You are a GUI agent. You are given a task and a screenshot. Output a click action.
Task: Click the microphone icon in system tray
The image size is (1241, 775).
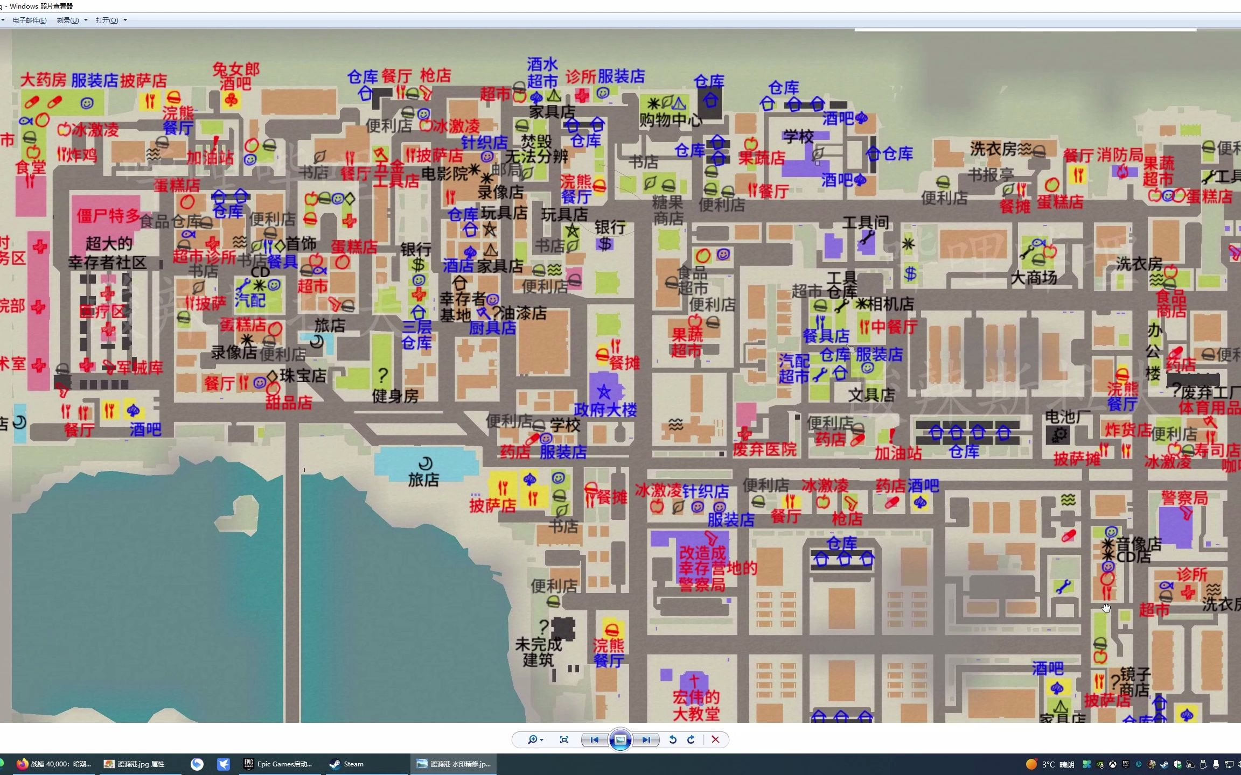[1216, 764]
